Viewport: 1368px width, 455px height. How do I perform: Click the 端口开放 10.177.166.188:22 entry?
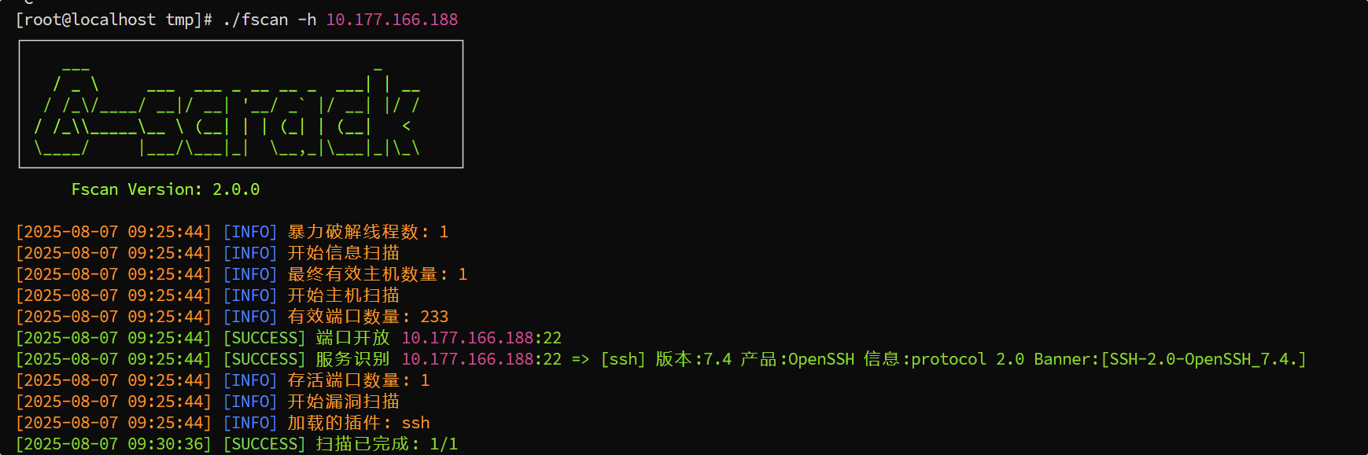point(439,338)
